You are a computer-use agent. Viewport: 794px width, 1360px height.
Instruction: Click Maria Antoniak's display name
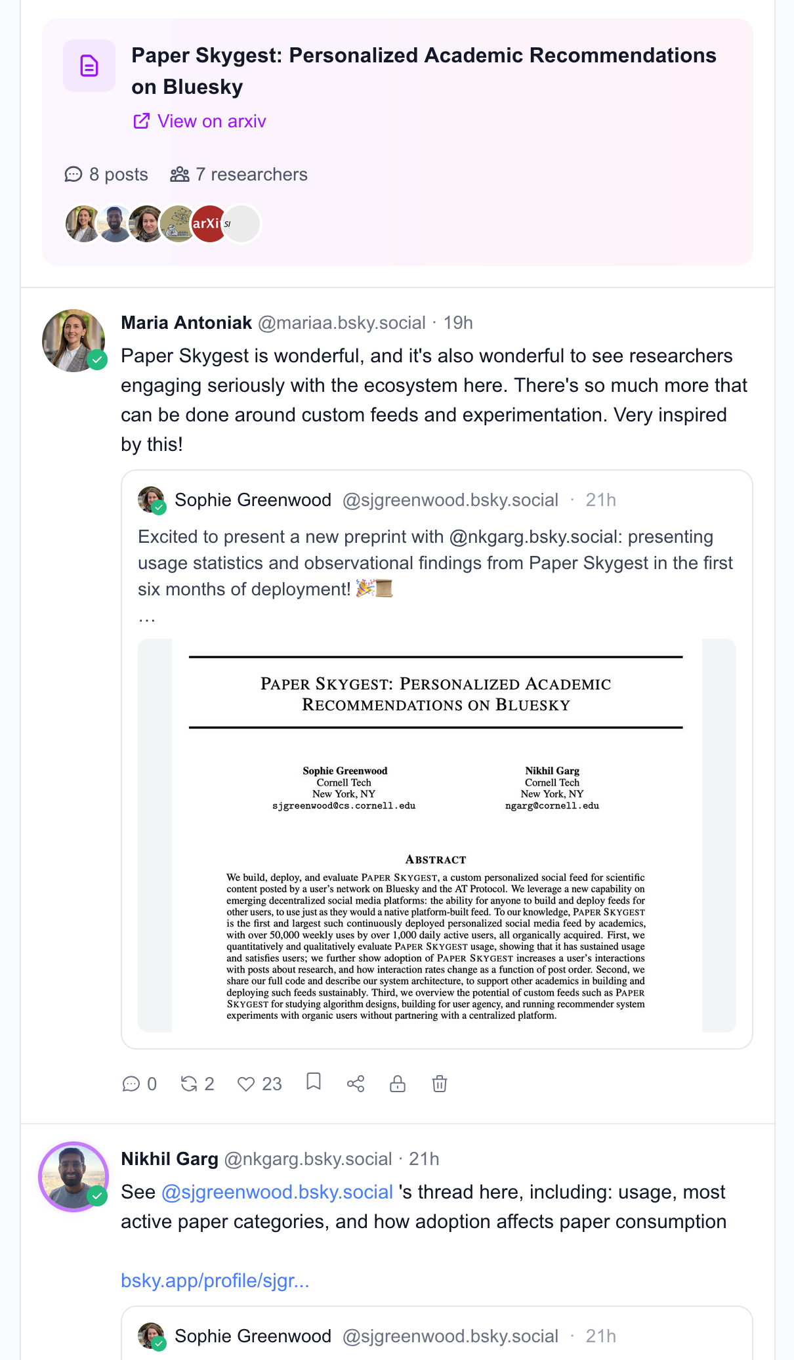(186, 323)
